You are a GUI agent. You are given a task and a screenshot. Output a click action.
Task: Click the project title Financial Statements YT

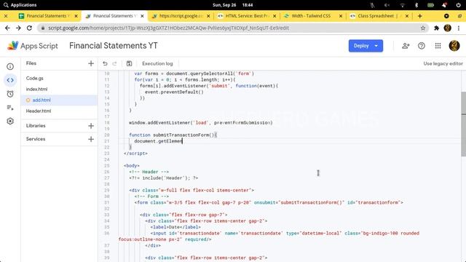click(114, 46)
